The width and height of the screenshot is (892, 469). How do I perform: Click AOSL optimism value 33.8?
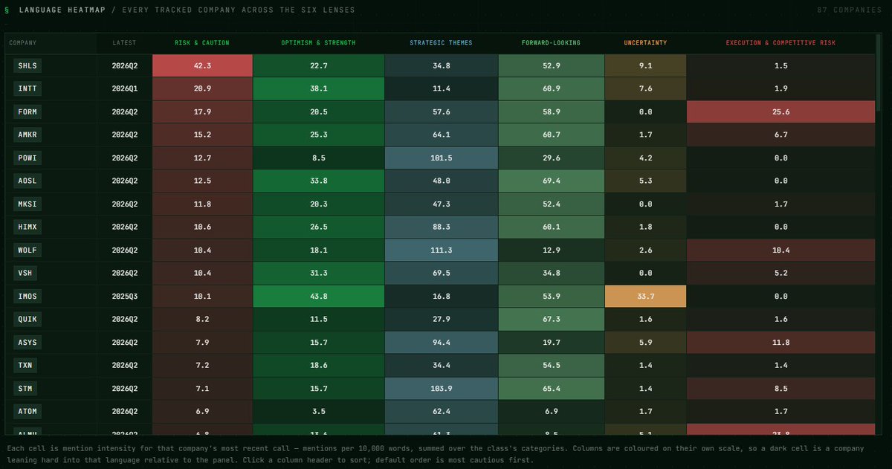319,181
